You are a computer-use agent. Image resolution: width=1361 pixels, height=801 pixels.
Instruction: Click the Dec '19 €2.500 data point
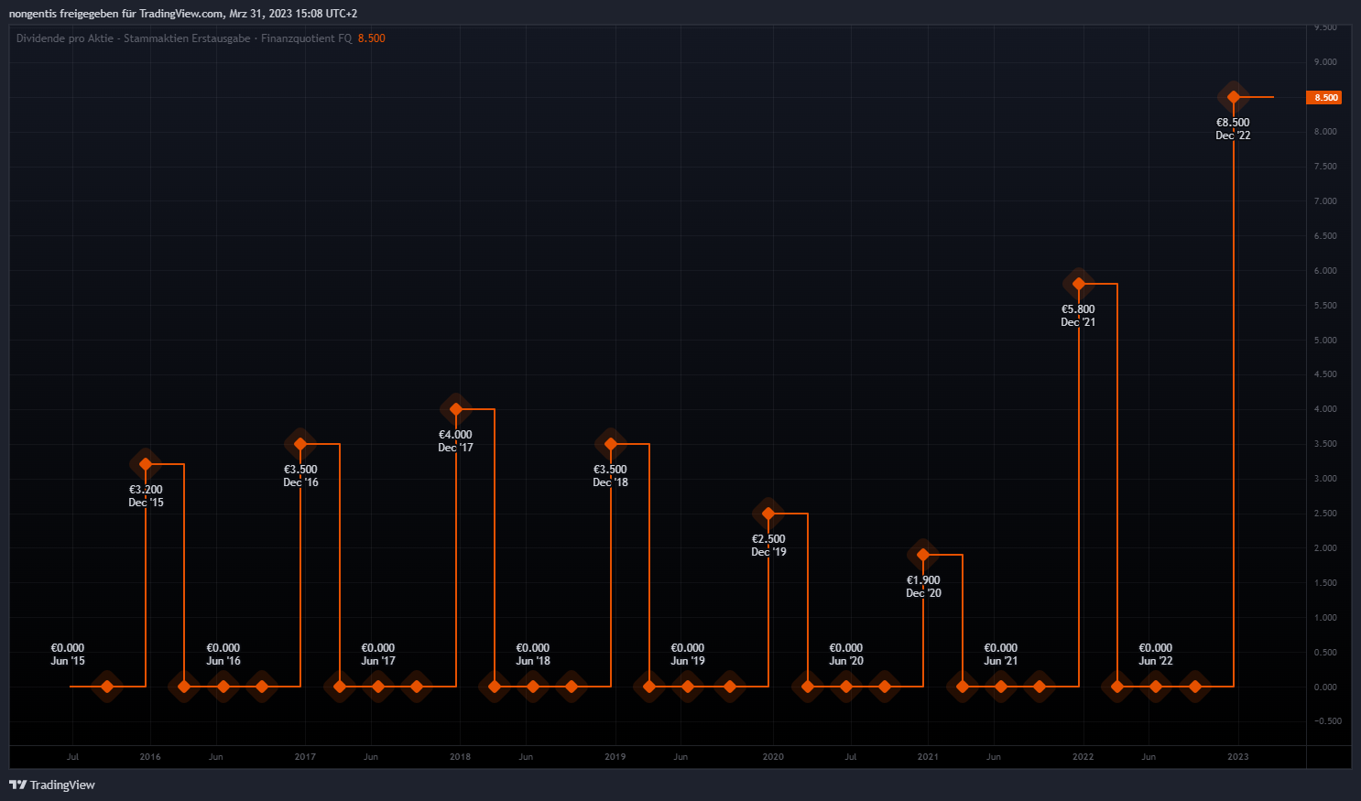pyautogui.click(x=768, y=514)
